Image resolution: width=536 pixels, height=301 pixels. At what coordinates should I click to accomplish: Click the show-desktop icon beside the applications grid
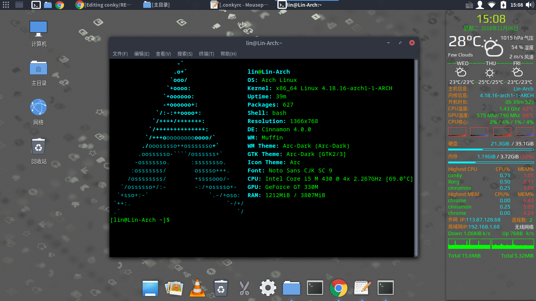(x=19, y=5)
